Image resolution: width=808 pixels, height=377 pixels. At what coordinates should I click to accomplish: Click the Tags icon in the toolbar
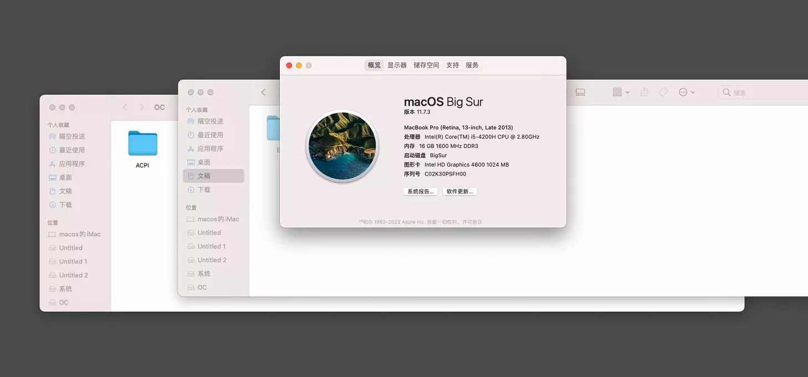(x=662, y=92)
